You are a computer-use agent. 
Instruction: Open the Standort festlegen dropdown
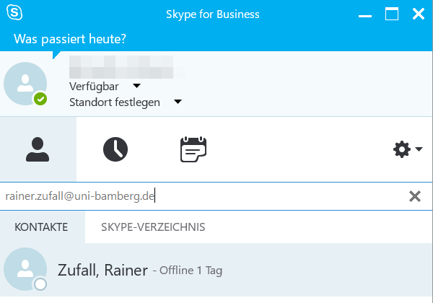(177, 102)
